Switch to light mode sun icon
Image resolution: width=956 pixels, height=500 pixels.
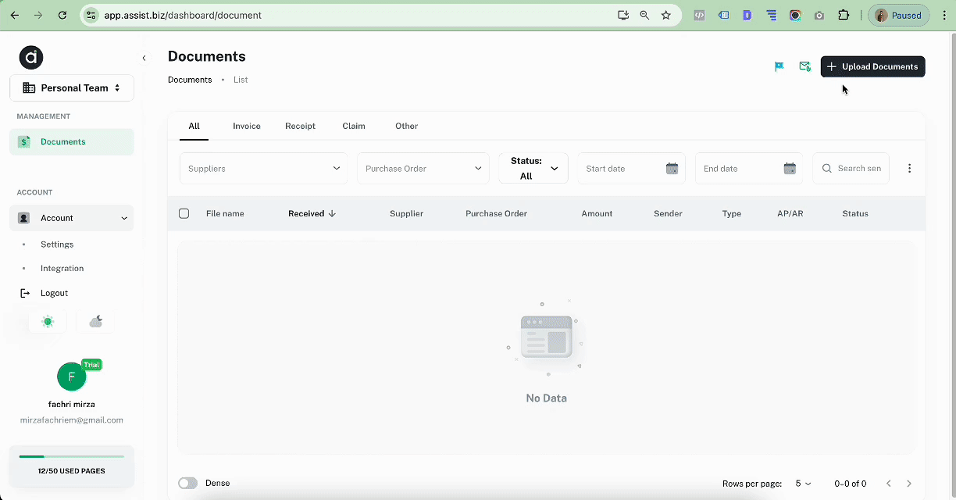[x=48, y=322]
